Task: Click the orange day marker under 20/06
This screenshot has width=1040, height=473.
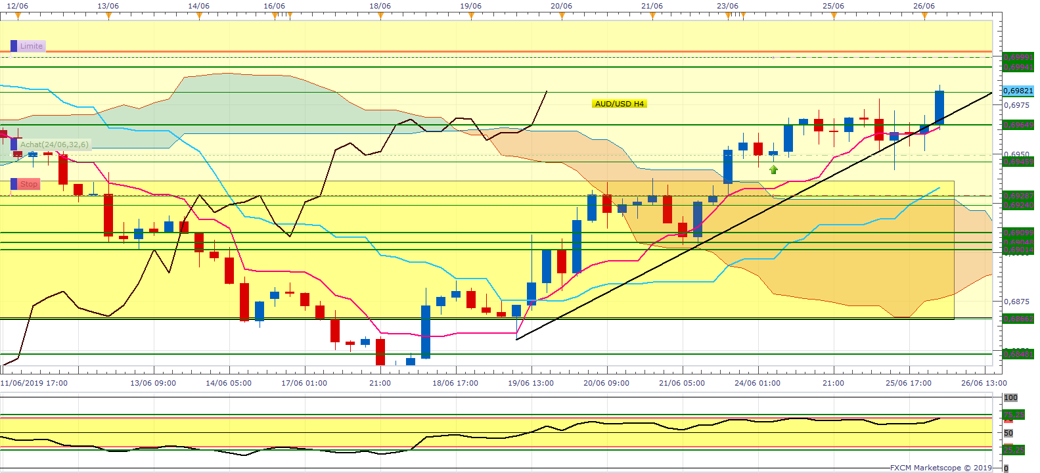Action: (x=562, y=16)
